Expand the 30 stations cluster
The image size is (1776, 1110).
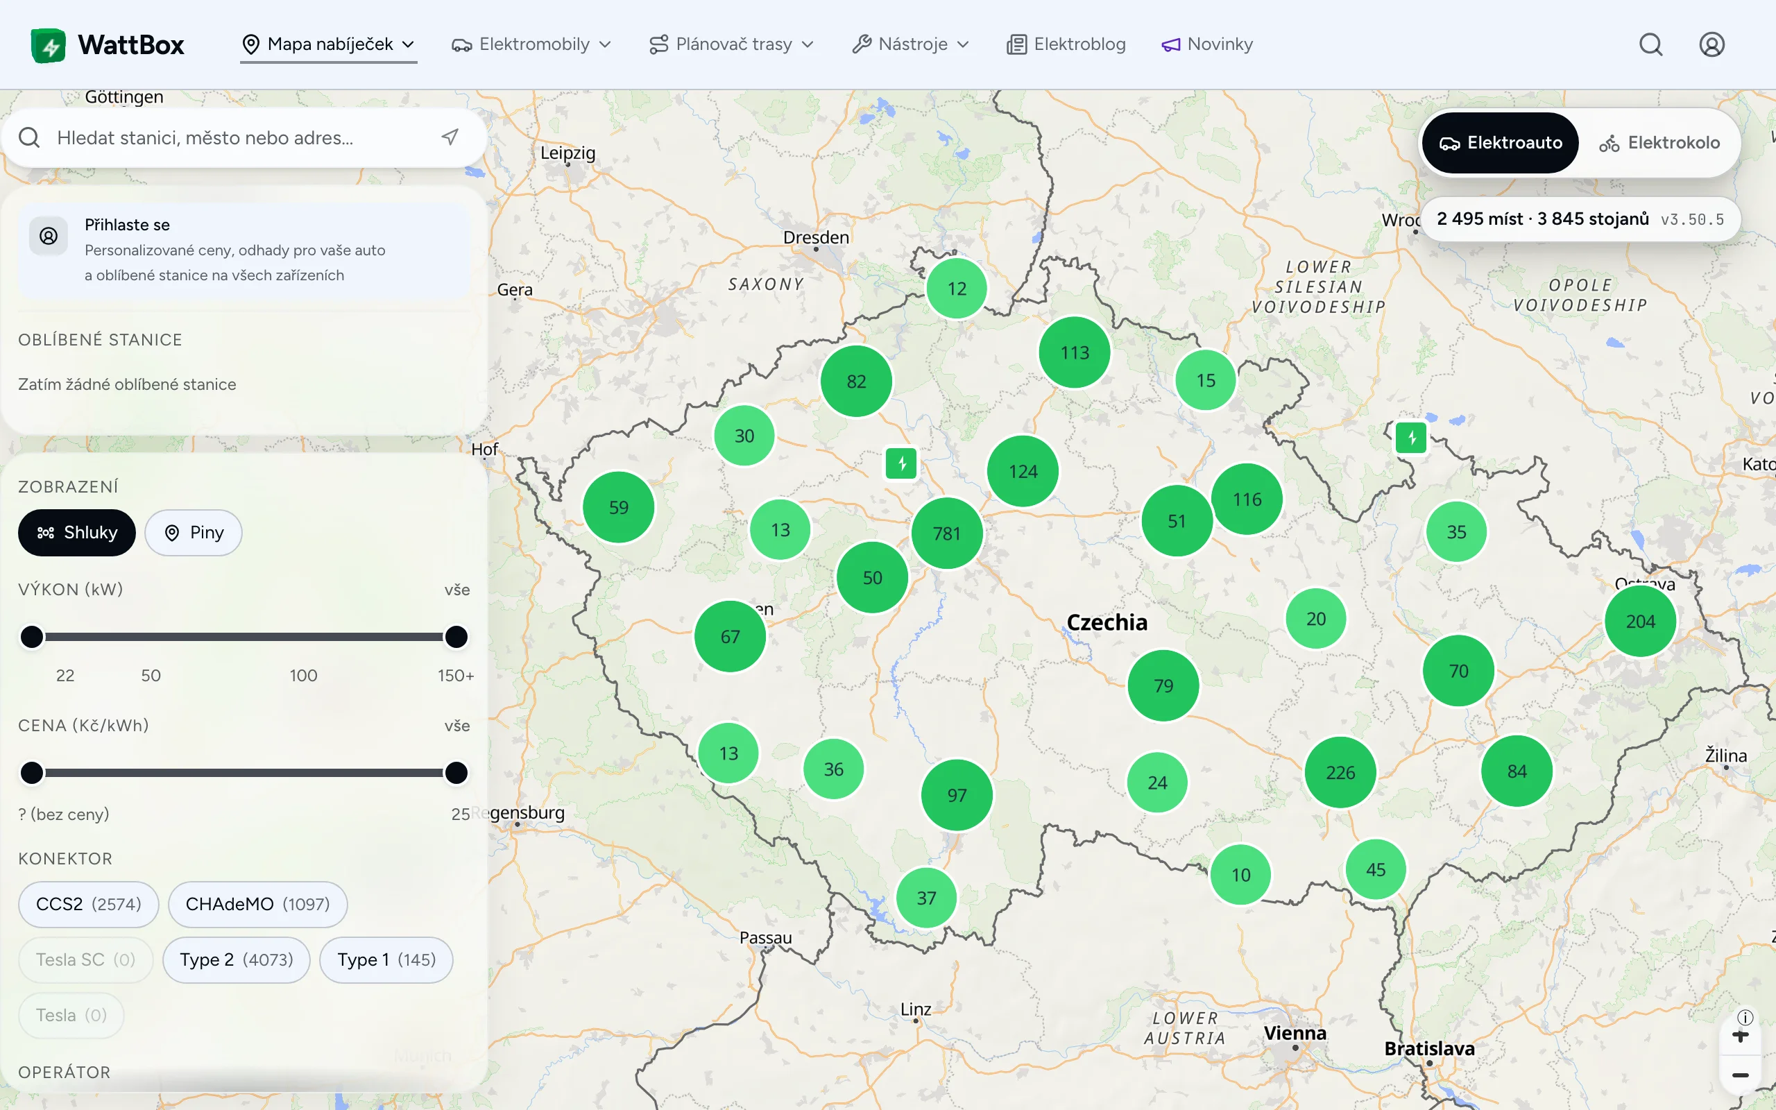(744, 436)
